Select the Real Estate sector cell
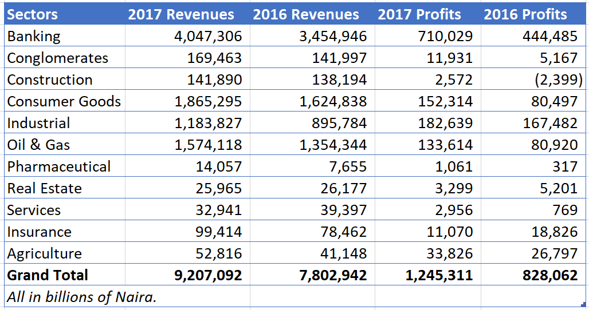The height and width of the screenshot is (310, 589). [x=44, y=189]
